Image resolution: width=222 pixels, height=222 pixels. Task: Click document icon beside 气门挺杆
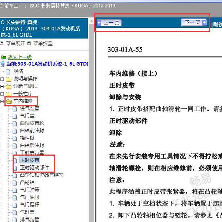tap(15, 205)
